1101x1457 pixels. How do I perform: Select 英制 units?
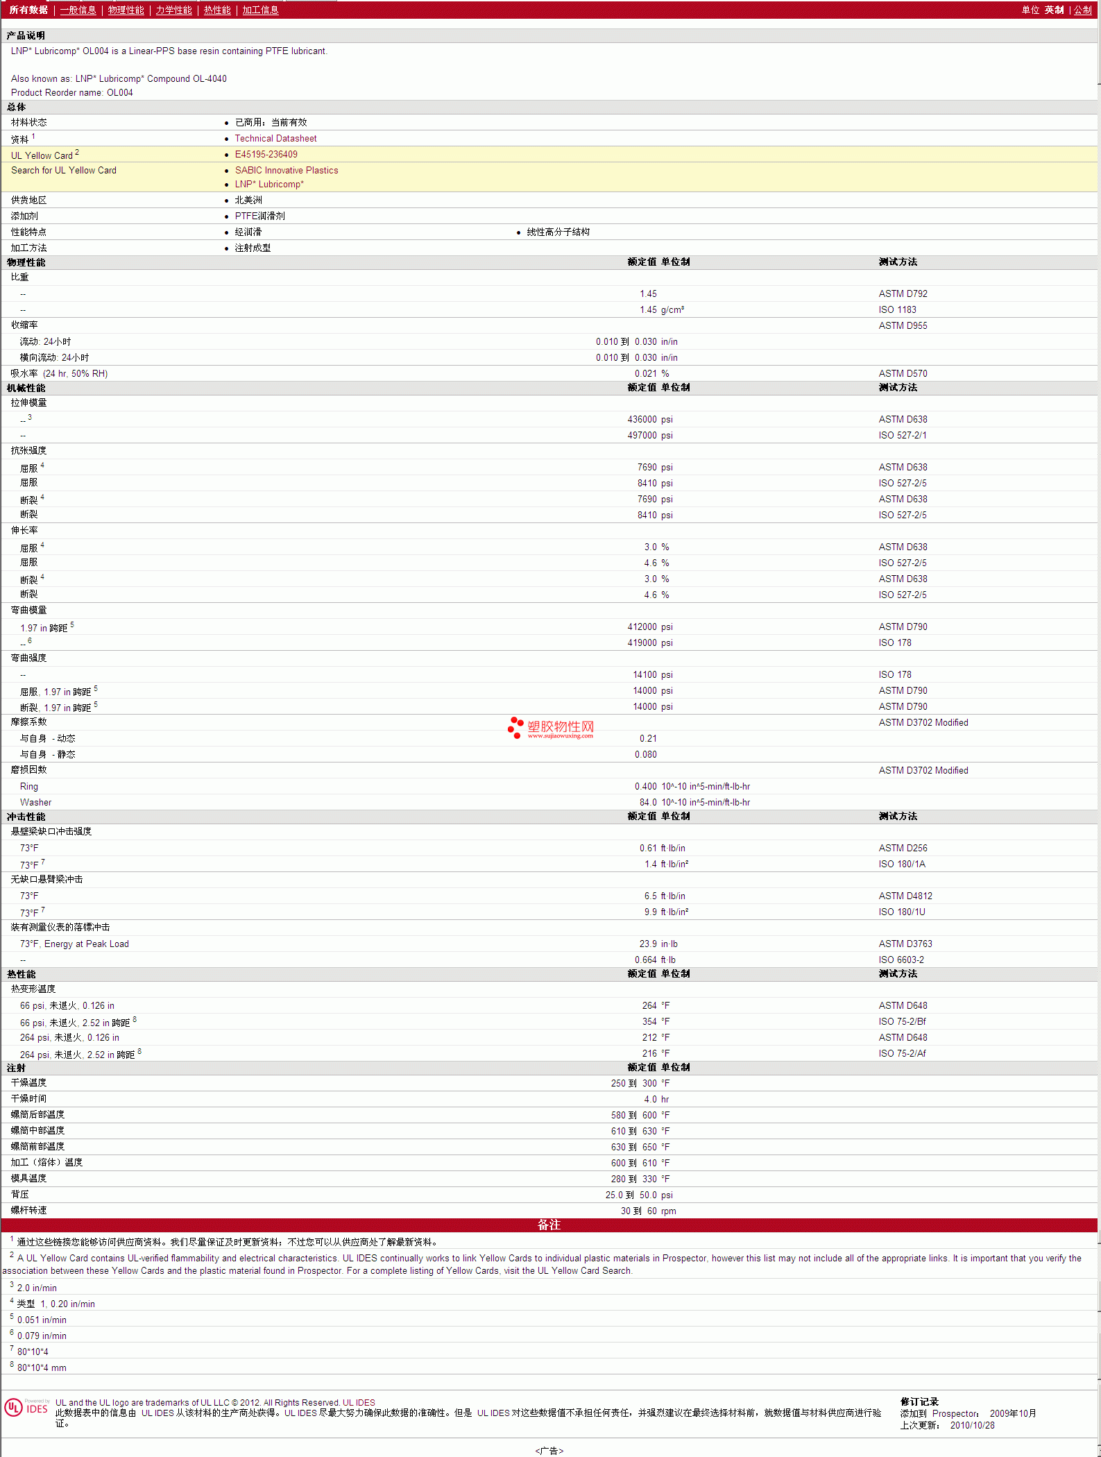coord(1054,10)
